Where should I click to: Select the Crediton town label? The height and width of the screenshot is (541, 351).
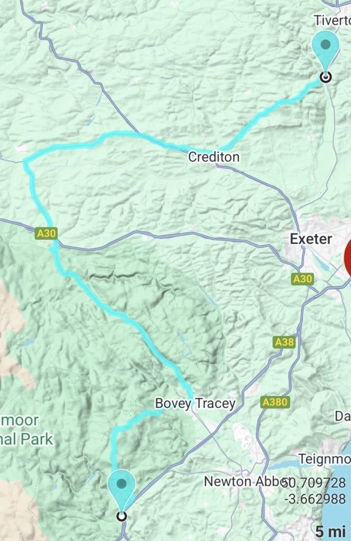pos(214,157)
